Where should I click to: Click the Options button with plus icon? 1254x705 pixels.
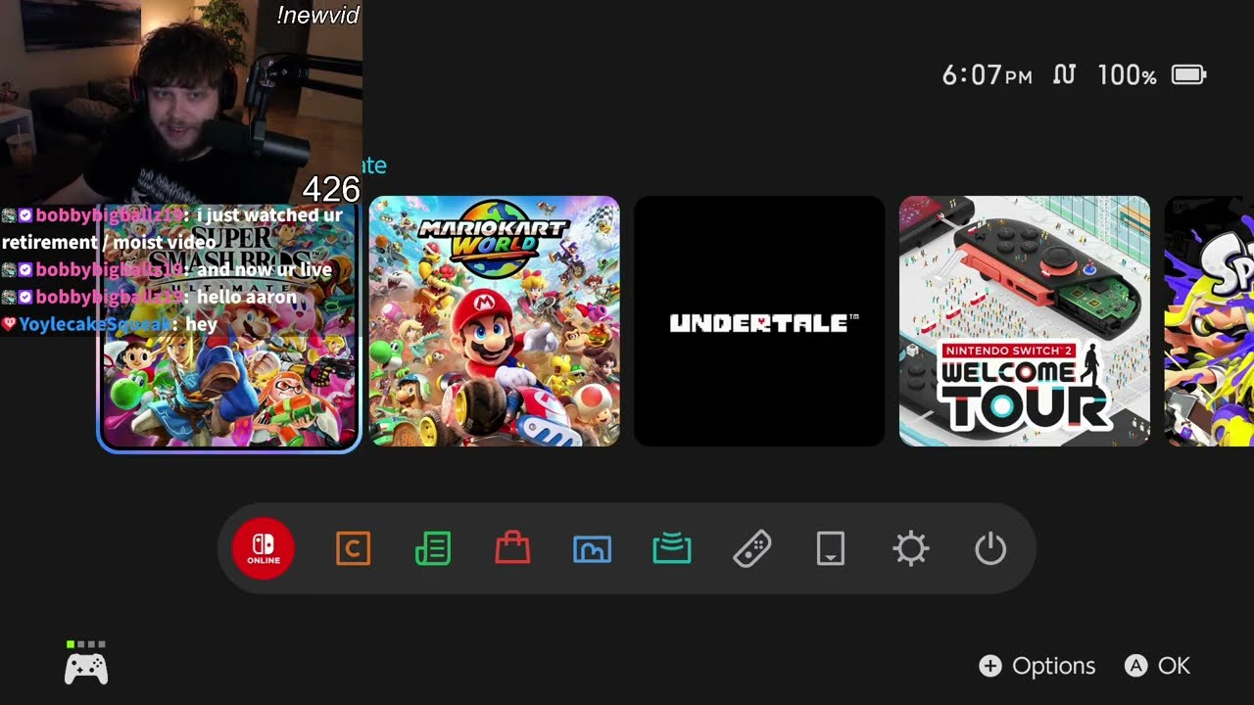[1037, 666]
